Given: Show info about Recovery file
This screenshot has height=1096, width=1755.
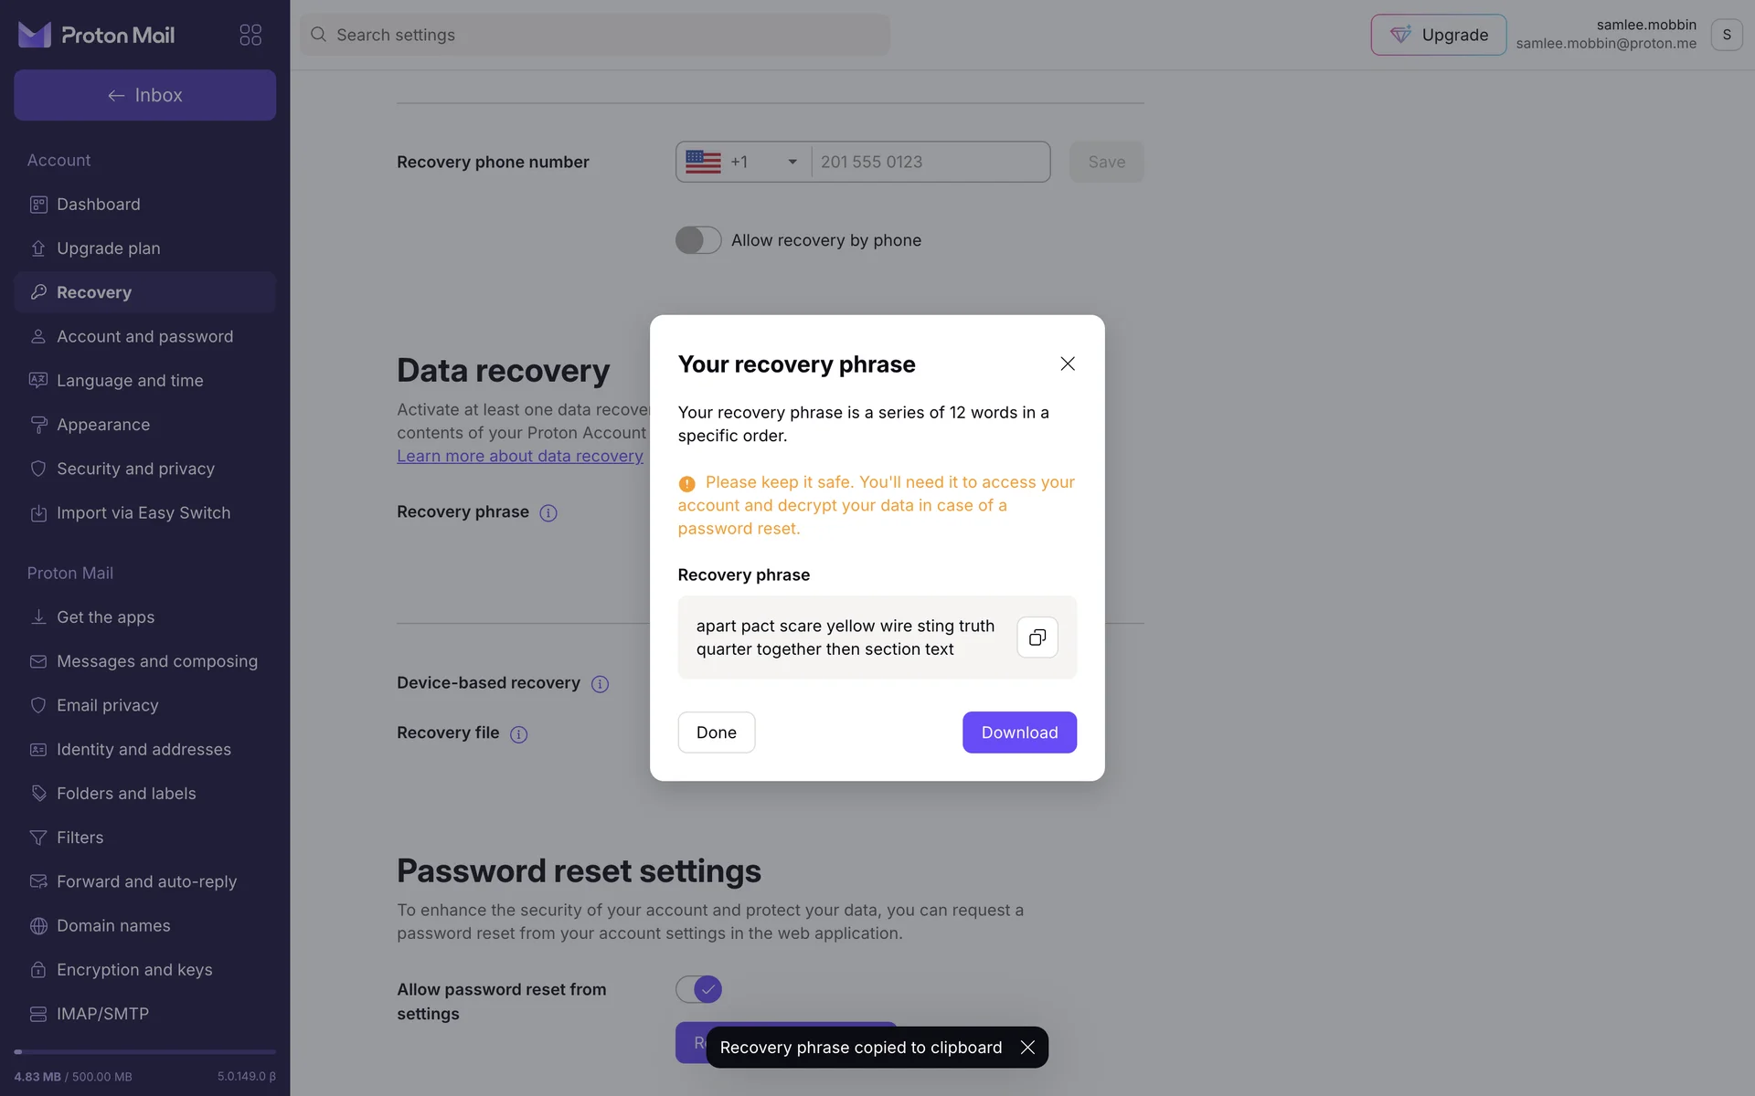Looking at the screenshot, I should tap(518, 734).
